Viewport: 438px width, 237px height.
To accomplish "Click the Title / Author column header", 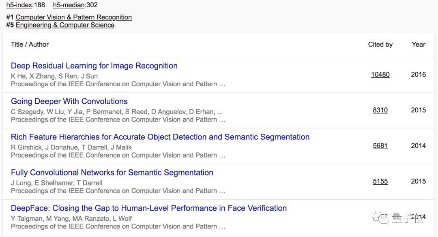I will pyautogui.click(x=30, y=45).
